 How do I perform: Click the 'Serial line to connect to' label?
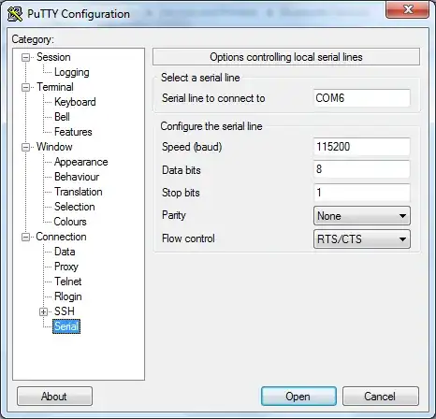[213, 98]
